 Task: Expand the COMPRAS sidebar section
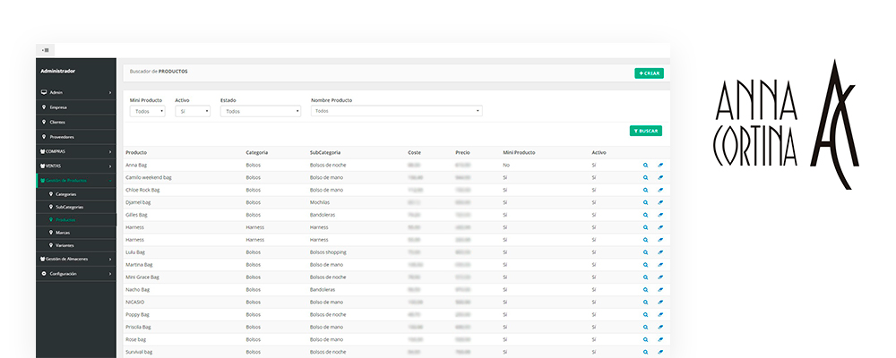coord(76,151)
